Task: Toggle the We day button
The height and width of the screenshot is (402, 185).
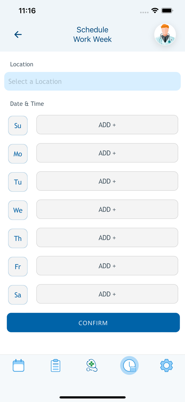Action: coord(18,210)
